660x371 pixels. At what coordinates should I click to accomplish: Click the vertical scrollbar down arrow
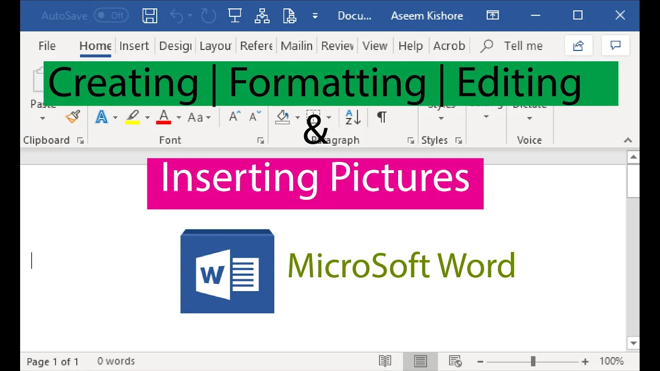(x=633, y=343)
